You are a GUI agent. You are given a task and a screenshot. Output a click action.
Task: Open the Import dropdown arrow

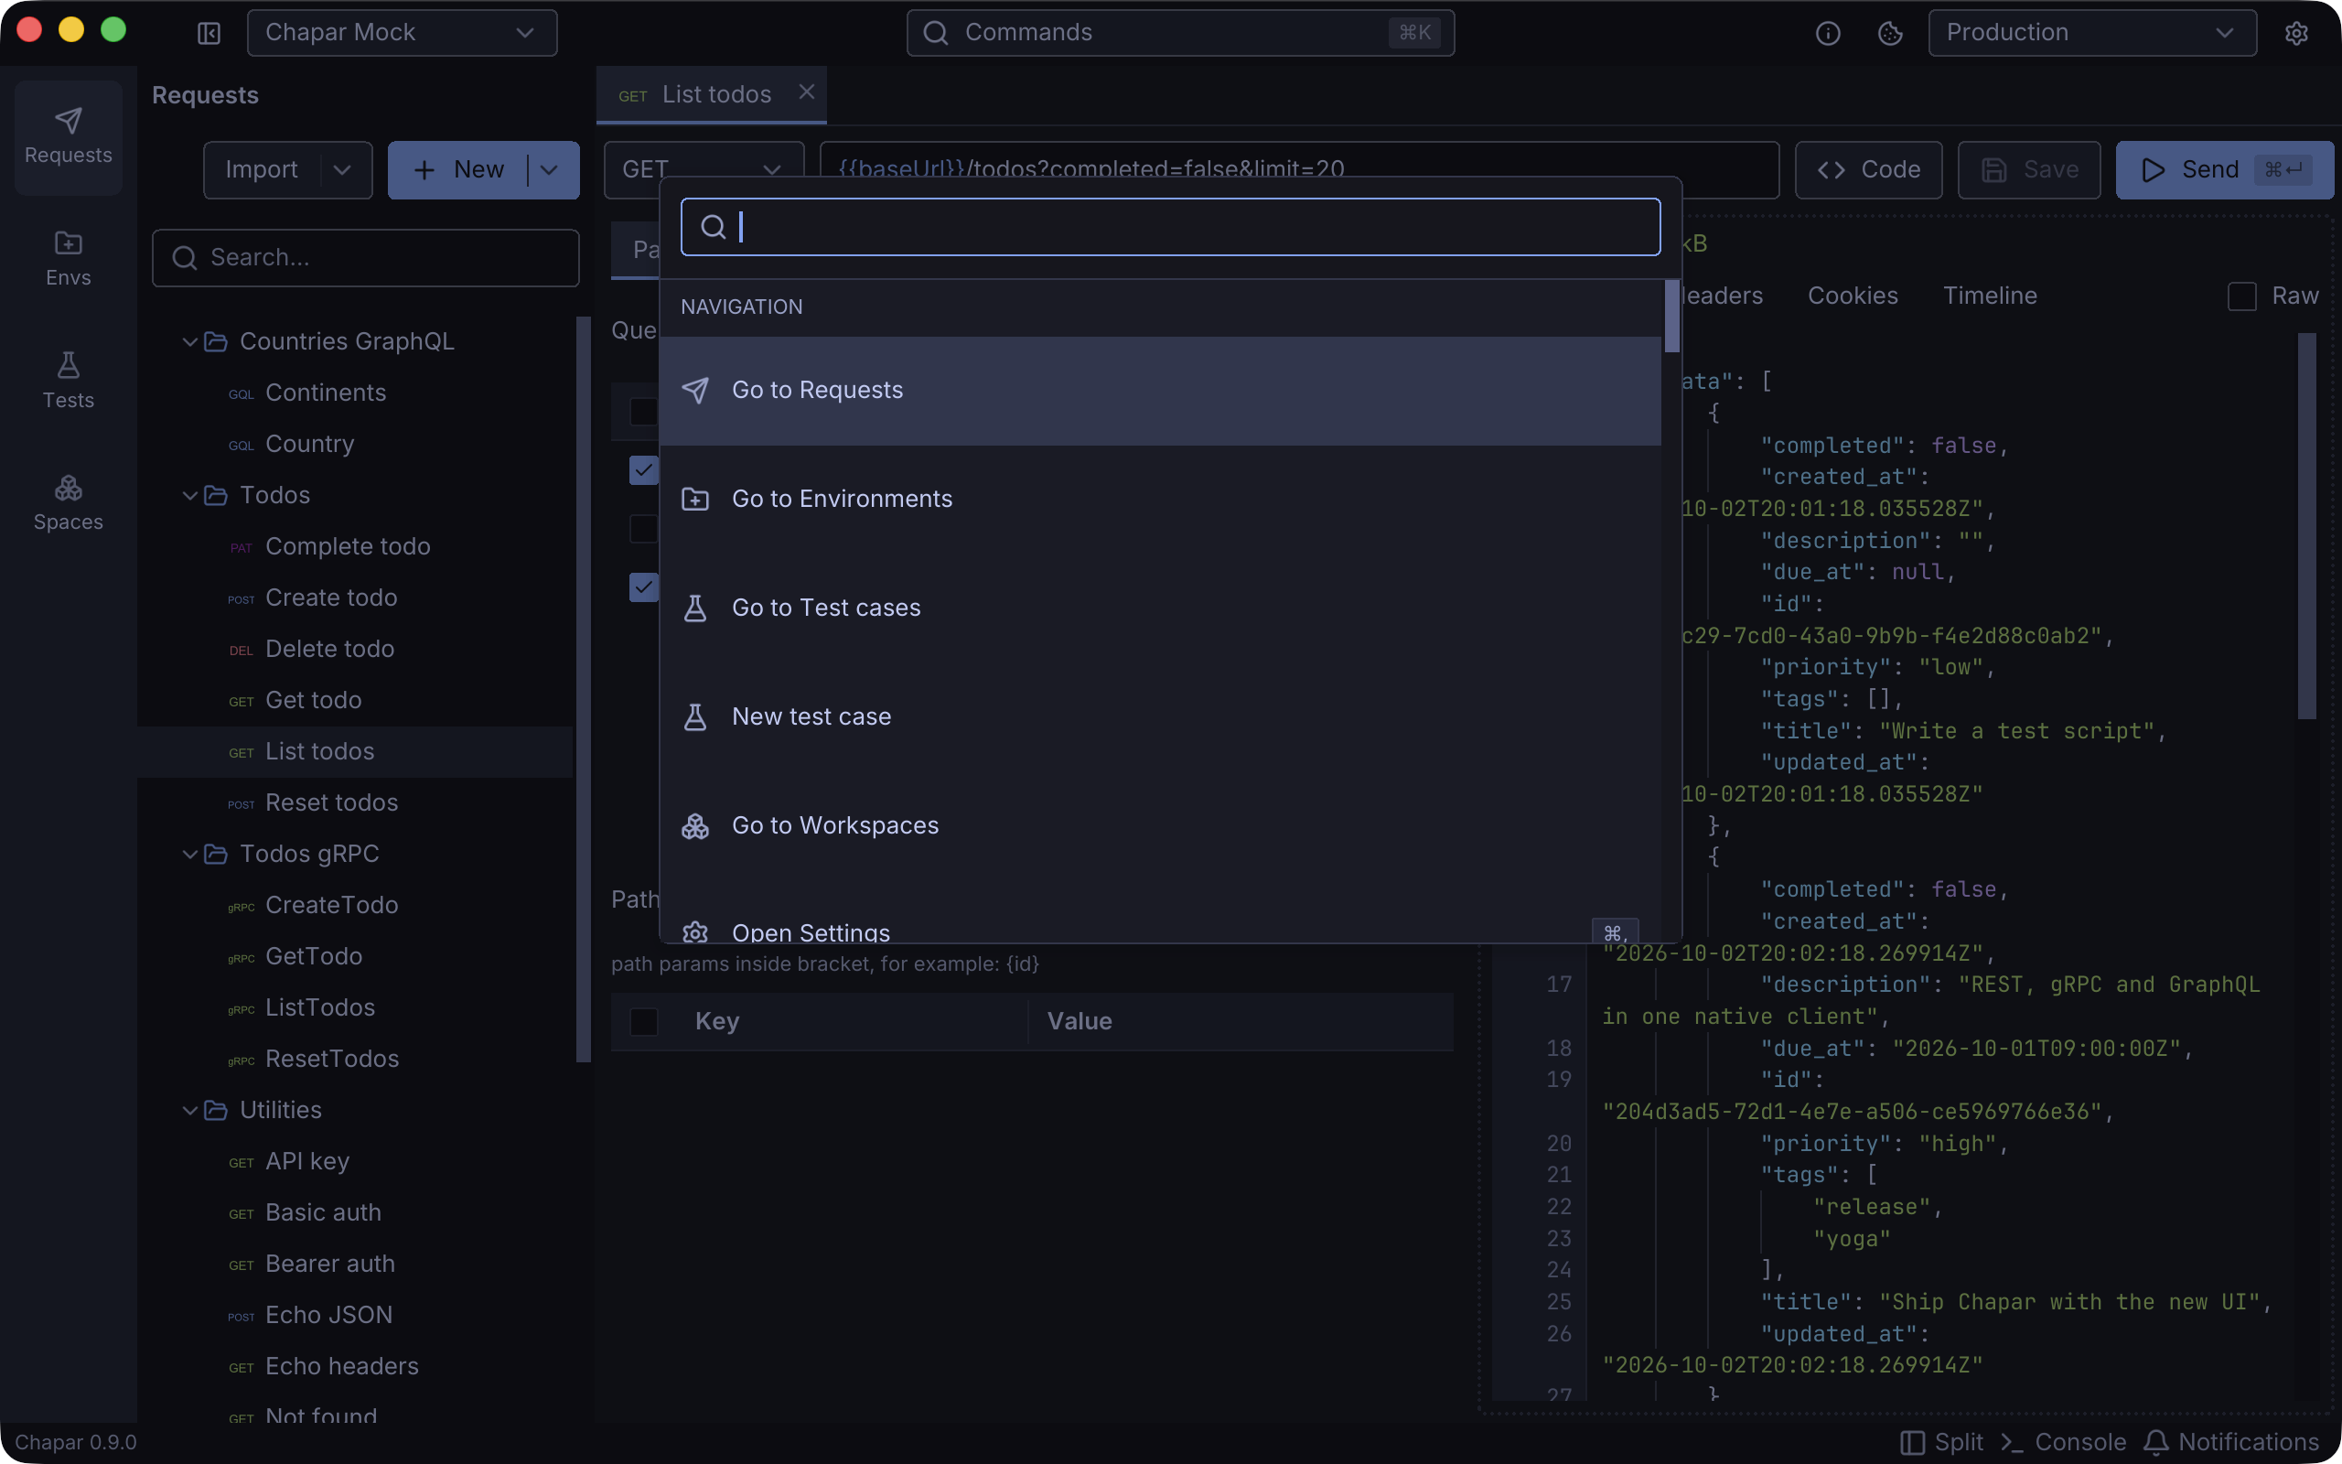(342, 170)
